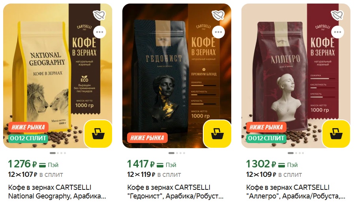Toggle favorite heart on Гедонист coffee
Image resolution: width=354 pixels, height=202 pixels.
(x=218, y=15)
